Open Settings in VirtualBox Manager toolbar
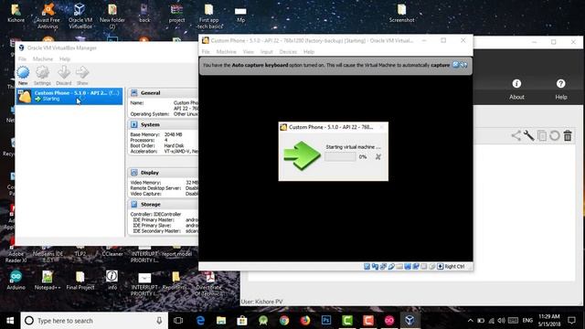 pos(42,75)
